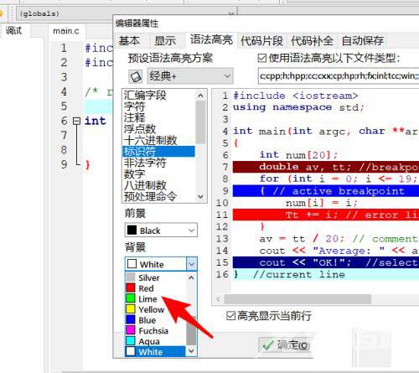
Task: Click the preview horizontal scrollbar thumb
Action: (x=297, y=299)
